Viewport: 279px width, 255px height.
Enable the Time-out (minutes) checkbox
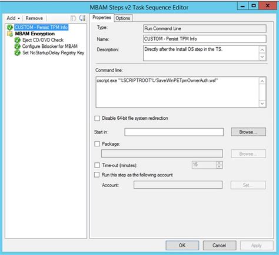coord(97,165)
